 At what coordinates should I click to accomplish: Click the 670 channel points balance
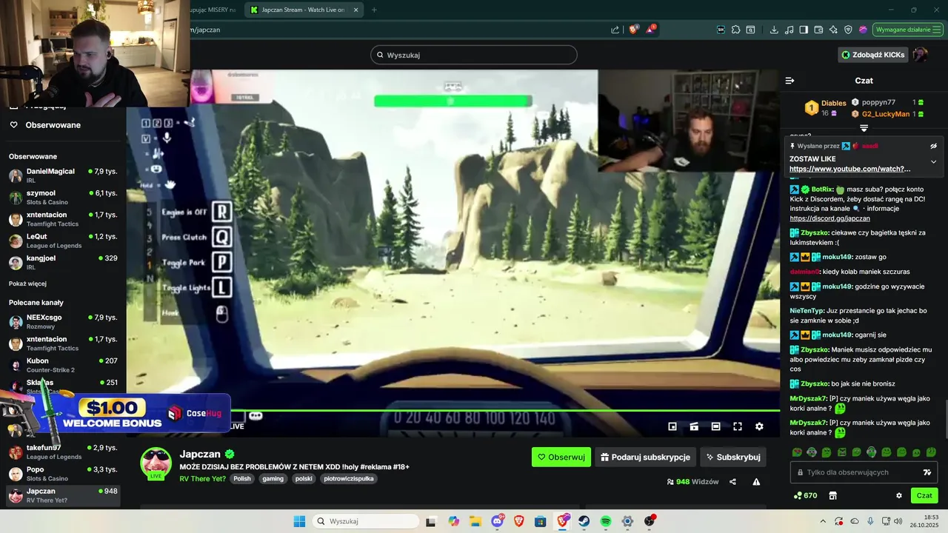click(x=805, y=495)
